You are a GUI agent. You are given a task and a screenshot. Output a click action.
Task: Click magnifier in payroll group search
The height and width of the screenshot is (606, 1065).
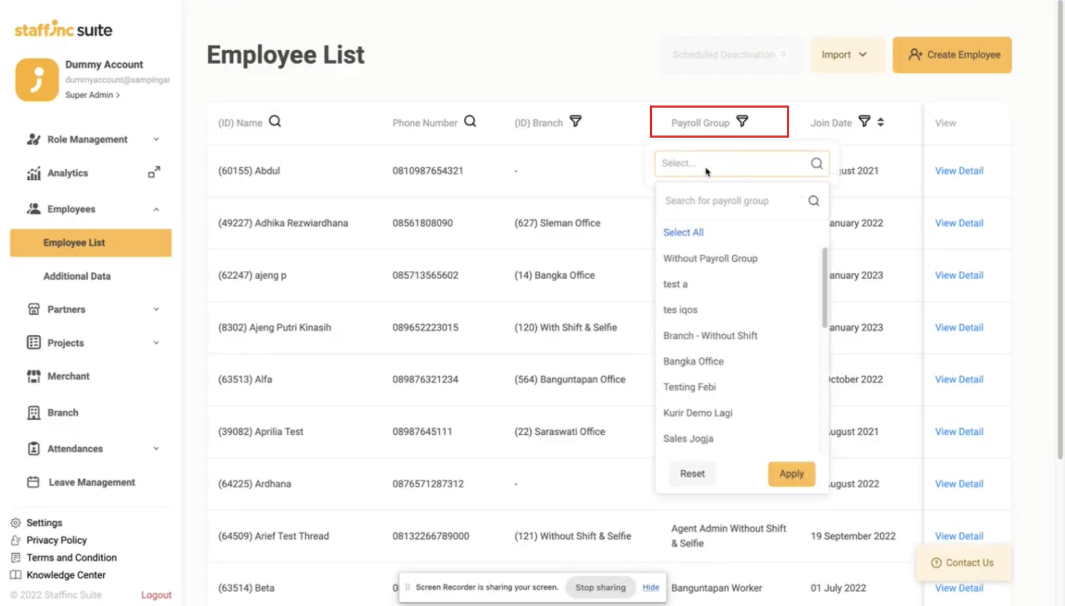click(814, 201)
